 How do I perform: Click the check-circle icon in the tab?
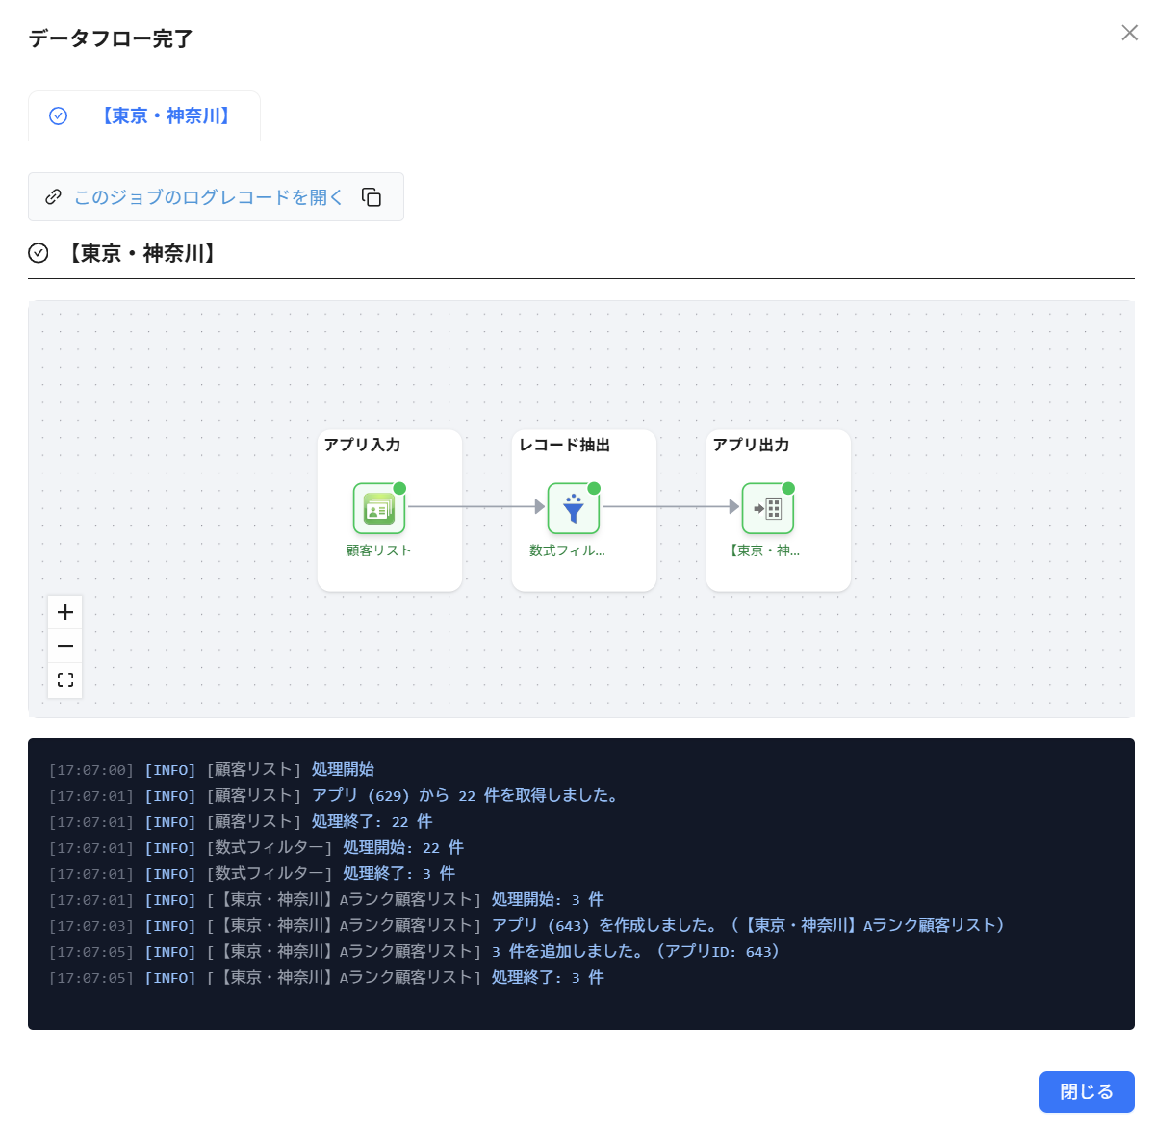59,116
